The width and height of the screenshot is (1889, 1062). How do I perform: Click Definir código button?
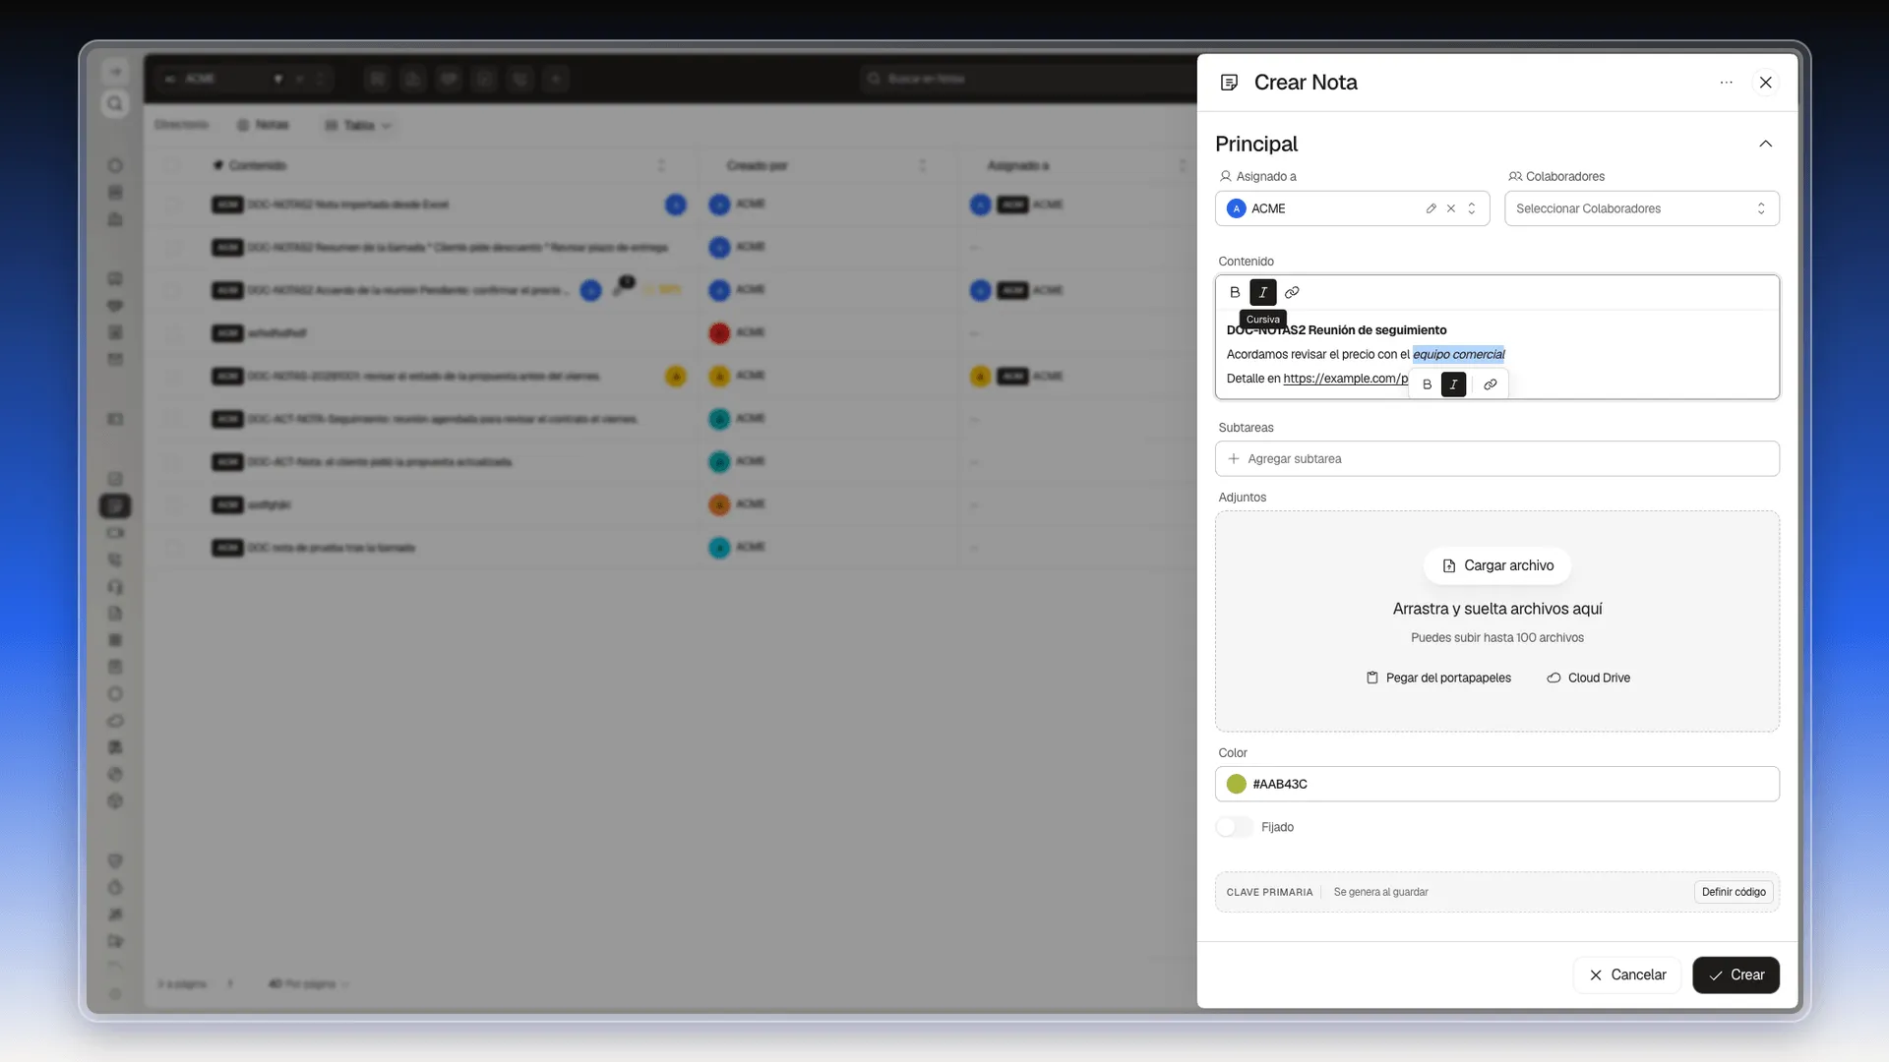[1734, 892]
